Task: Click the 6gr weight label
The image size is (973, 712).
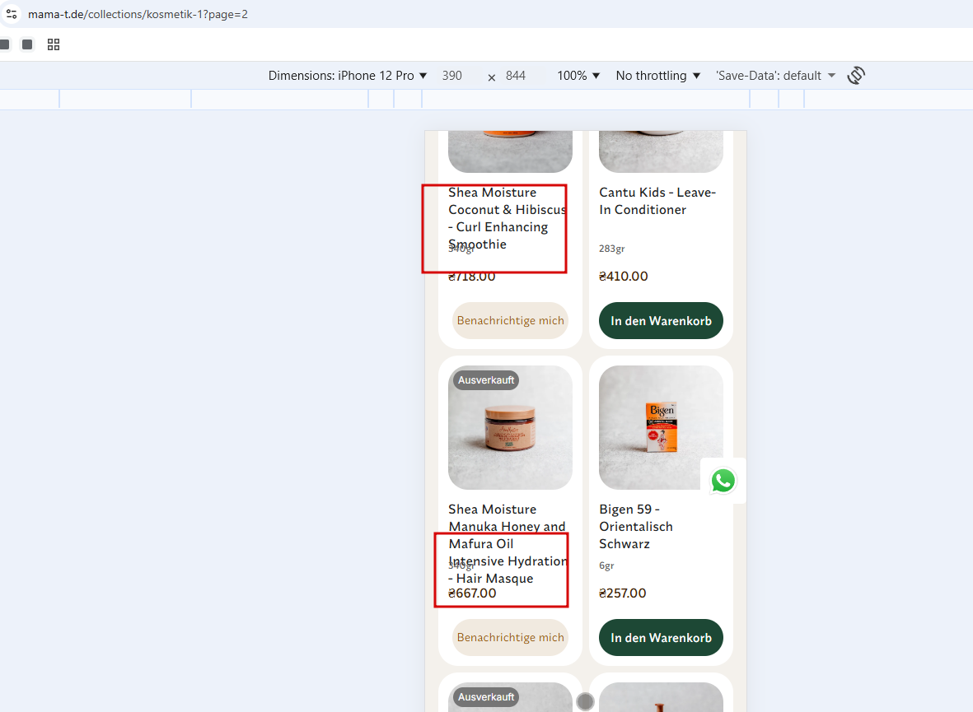Action: click(x=606, y=565)
